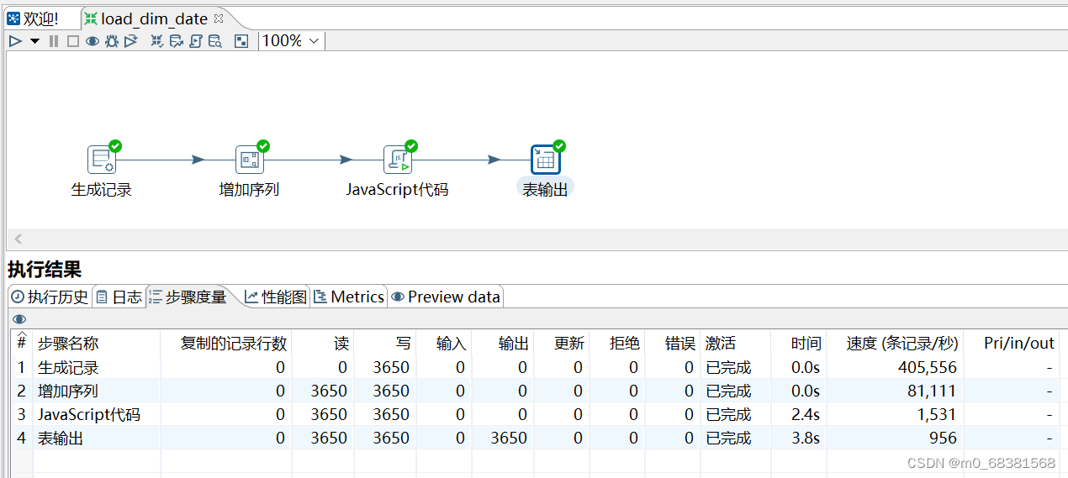Open the Preview data tab
The height and width of the screenshot is (478, 1068).
click(x=446, y=297)
